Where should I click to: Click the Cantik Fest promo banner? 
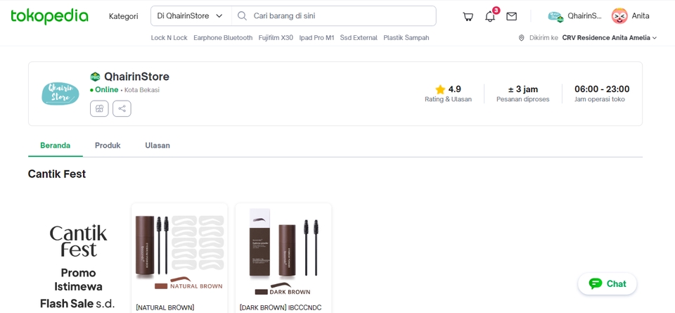point(78,267)
